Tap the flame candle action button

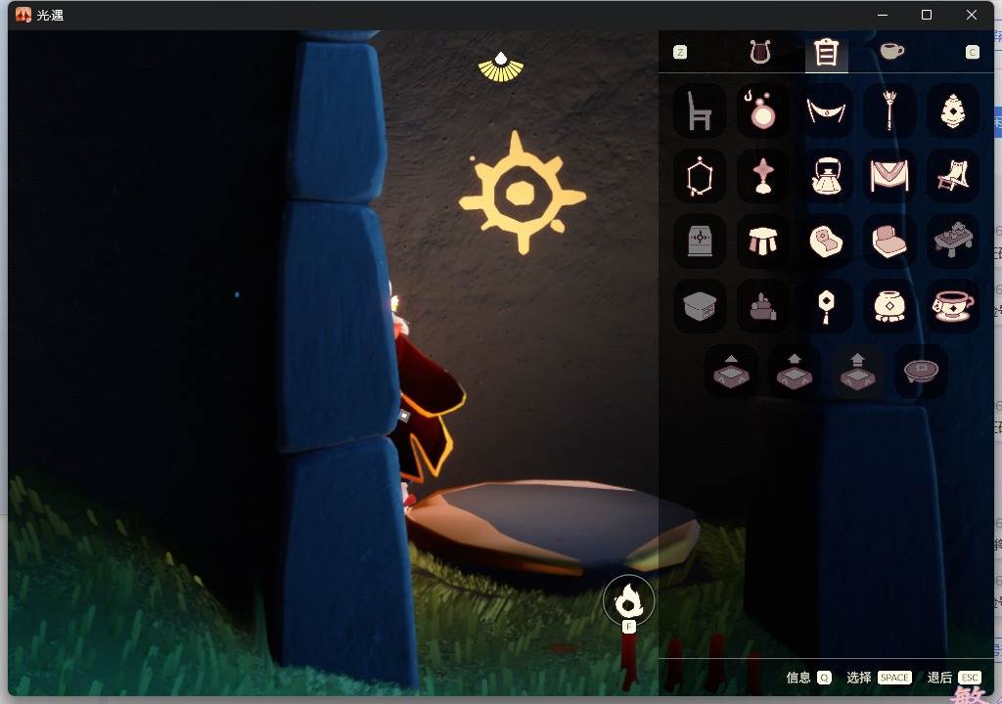pos(628,600)
